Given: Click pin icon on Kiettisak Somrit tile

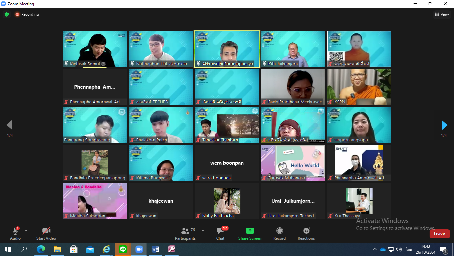Looking at the screenshot, I should [66, 64].
